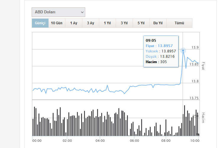Click the 08:00 time axis label

(x=166, y=141)
